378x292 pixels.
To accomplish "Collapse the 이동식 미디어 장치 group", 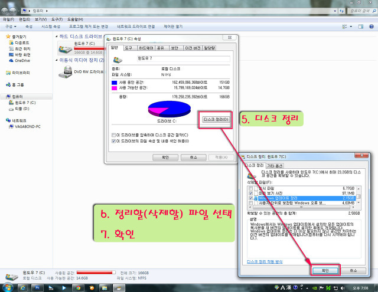I will pyautogui.click(x=57, y=60).
